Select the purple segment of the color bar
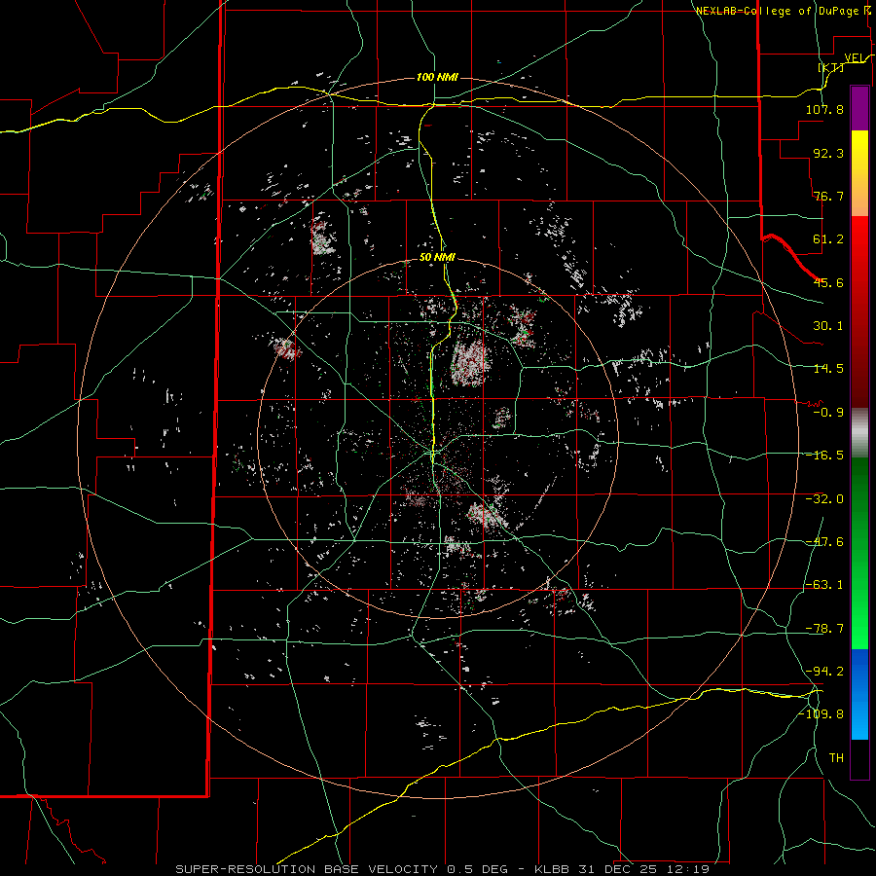 859,109
